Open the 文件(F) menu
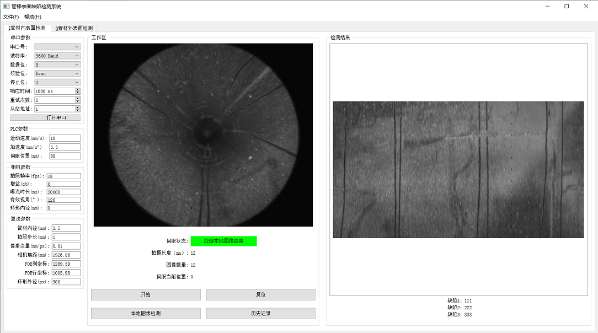The width and height of the screenshot is (598, 333). pos(10,17)
